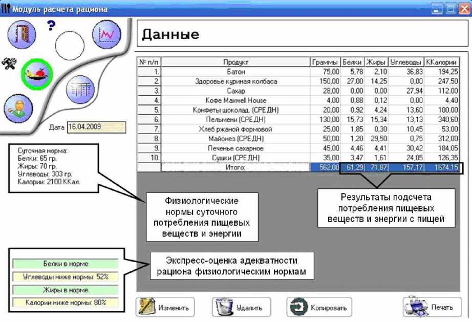Viewport: 472px width, 322px height.
Task: Click the Итого totals label cell
Action: (x=235, y=167)
